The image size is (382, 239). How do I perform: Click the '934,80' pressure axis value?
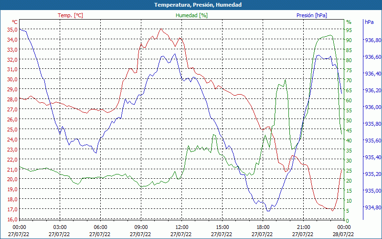[x=373, y=207]
